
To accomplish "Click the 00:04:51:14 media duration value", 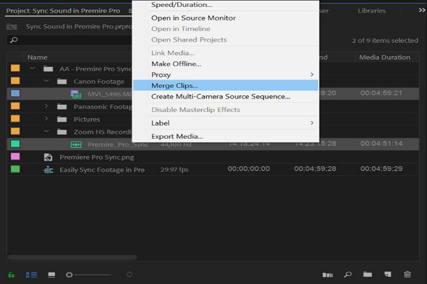I will coord(381,143).
